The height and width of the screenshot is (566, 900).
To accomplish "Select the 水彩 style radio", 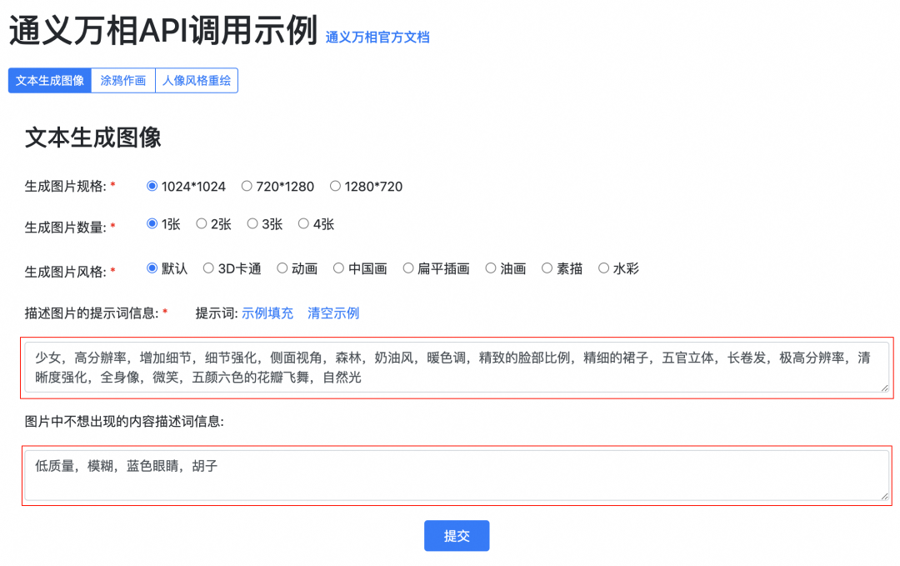I will coord(604,268).
